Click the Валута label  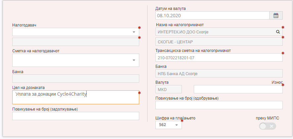click(162, 82)
